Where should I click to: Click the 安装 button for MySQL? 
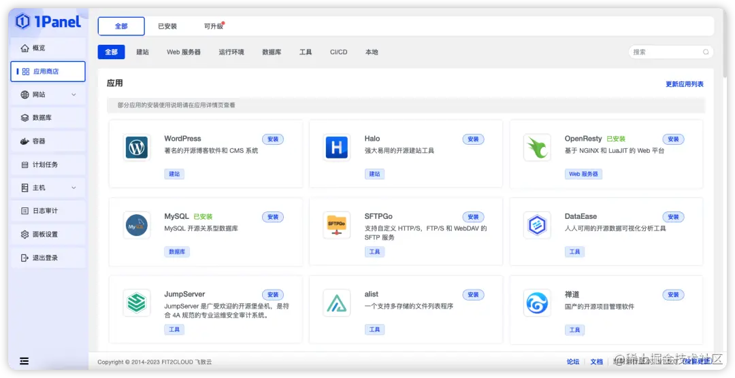[x=273, y=217]
